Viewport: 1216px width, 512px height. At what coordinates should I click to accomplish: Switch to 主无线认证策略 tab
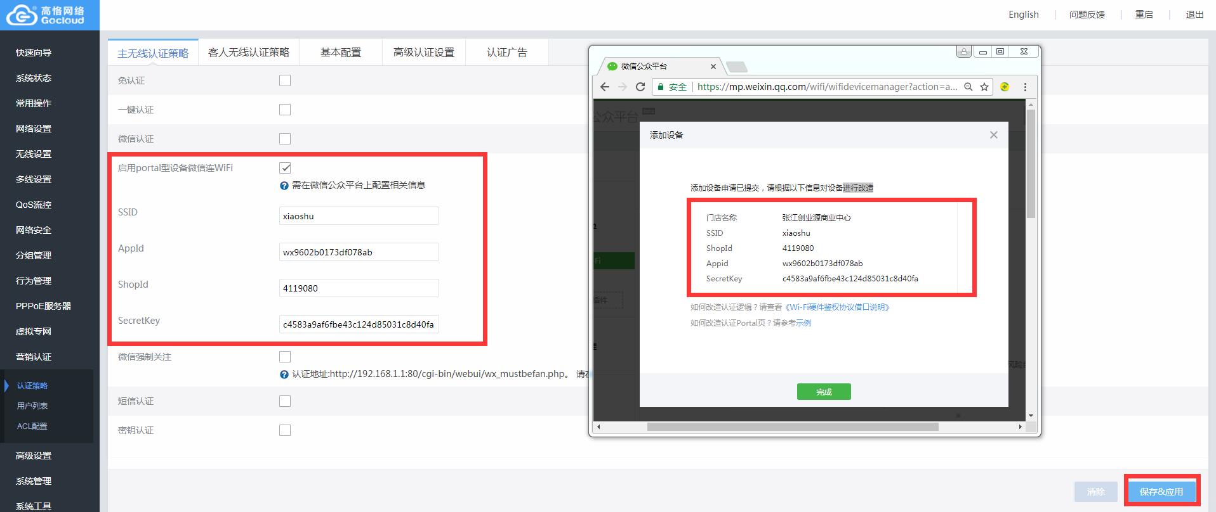tap(153, 53)
